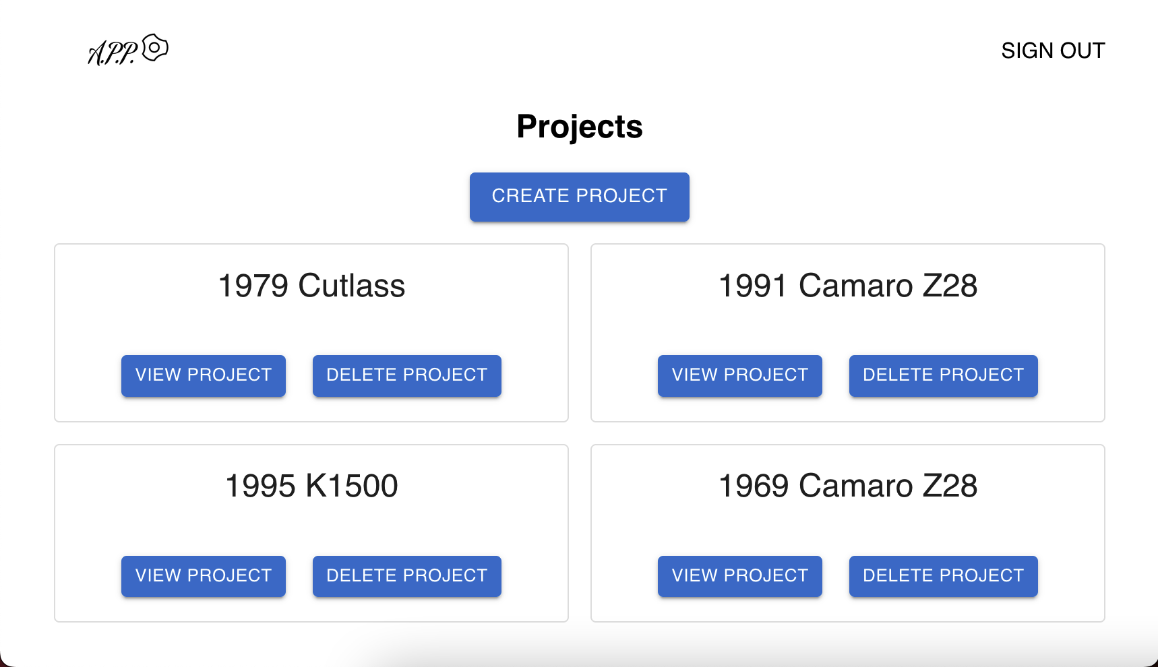Click the A.P.P. script logo text

(x=112, y=53)
